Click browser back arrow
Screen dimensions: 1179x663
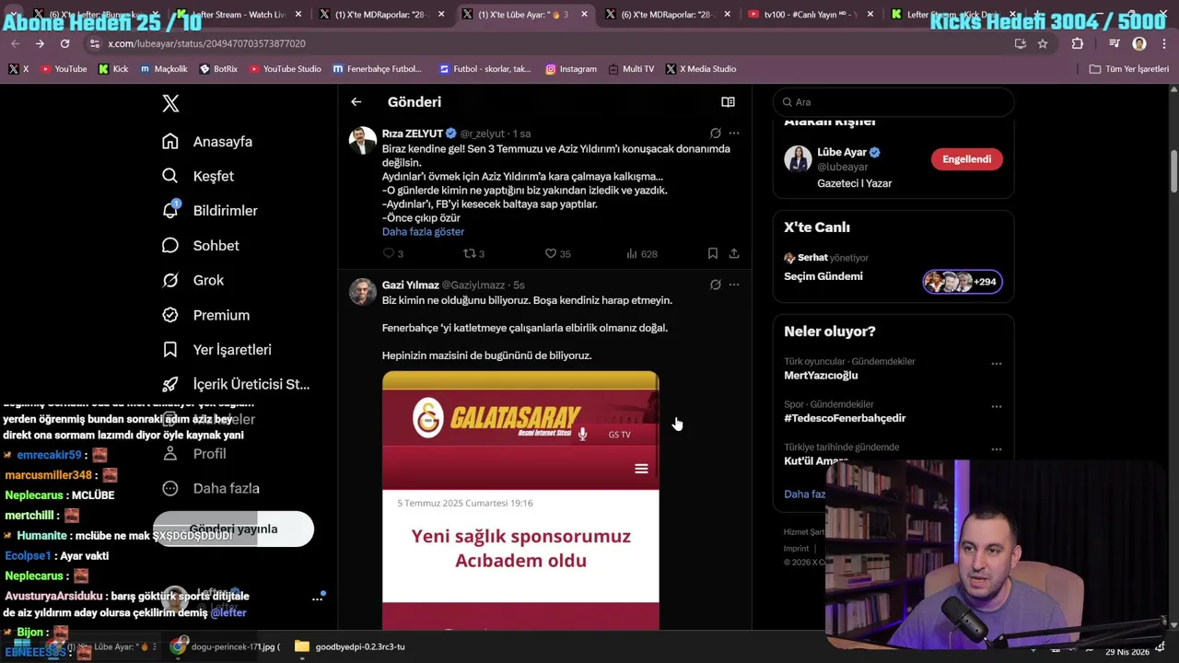(x=16, y=43)
